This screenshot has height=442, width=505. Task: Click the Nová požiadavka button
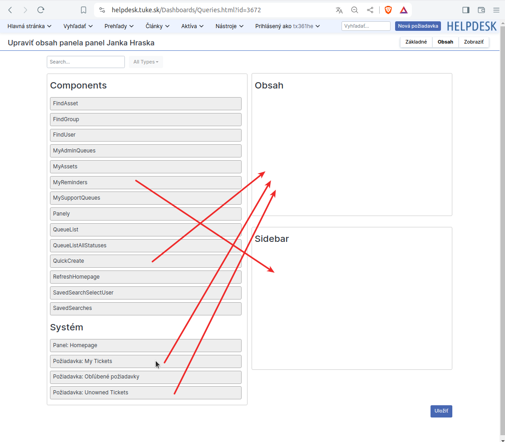[418, 26]
